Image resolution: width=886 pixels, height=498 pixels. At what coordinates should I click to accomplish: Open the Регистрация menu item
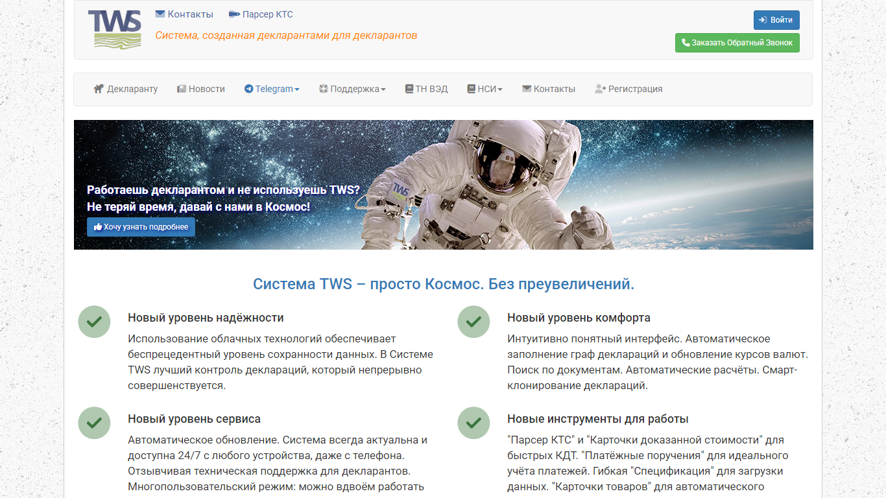629,89
